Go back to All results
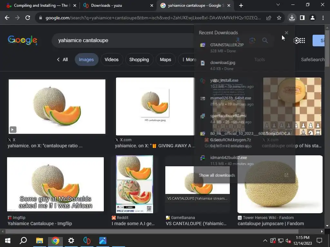 63,59
